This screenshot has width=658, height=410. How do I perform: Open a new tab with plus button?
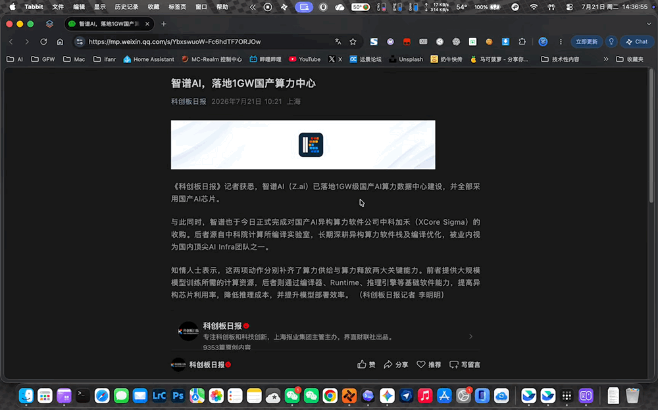point(164,24)
